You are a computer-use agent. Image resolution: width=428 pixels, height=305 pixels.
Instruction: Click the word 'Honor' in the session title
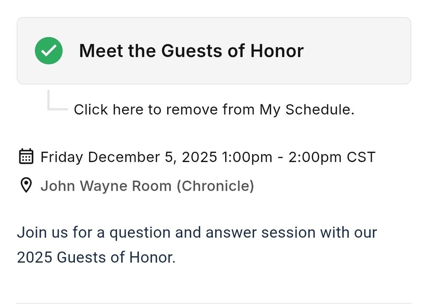277,51
